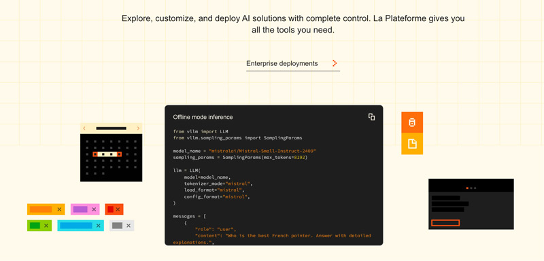Select the orange database icon tile
544x261 pixels.
(x=412, y=122)
